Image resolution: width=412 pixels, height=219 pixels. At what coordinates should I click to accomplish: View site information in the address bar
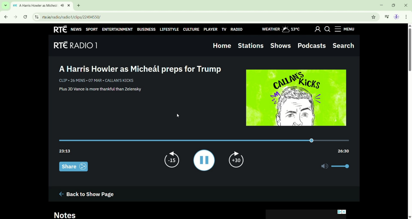click(x=37, y=17)
